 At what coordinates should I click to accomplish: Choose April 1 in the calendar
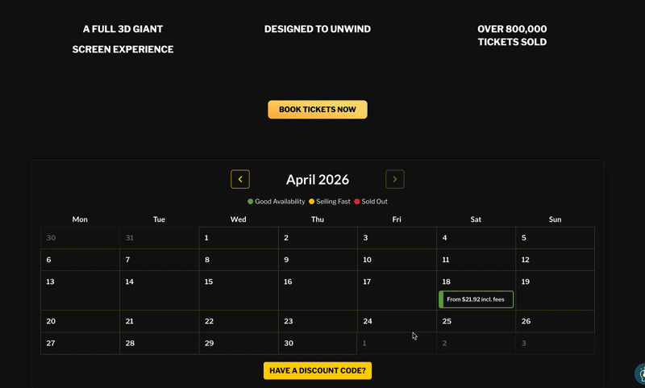point(239,238)
